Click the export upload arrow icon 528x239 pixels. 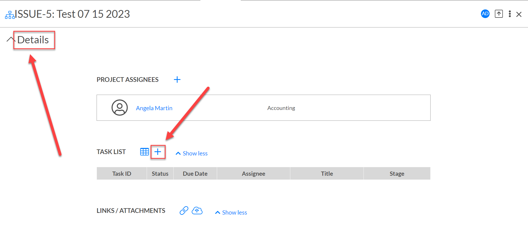pos(499,14)
